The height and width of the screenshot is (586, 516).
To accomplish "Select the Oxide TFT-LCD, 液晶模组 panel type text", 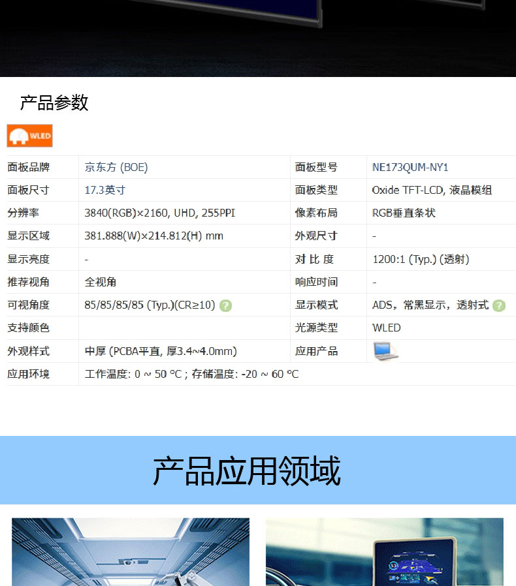I will click(x=432, y=190).
